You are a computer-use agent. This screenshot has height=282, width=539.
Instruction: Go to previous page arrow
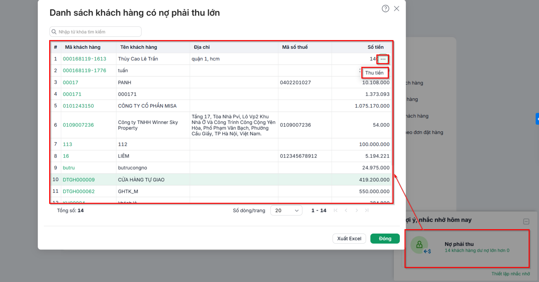point(346,210)
